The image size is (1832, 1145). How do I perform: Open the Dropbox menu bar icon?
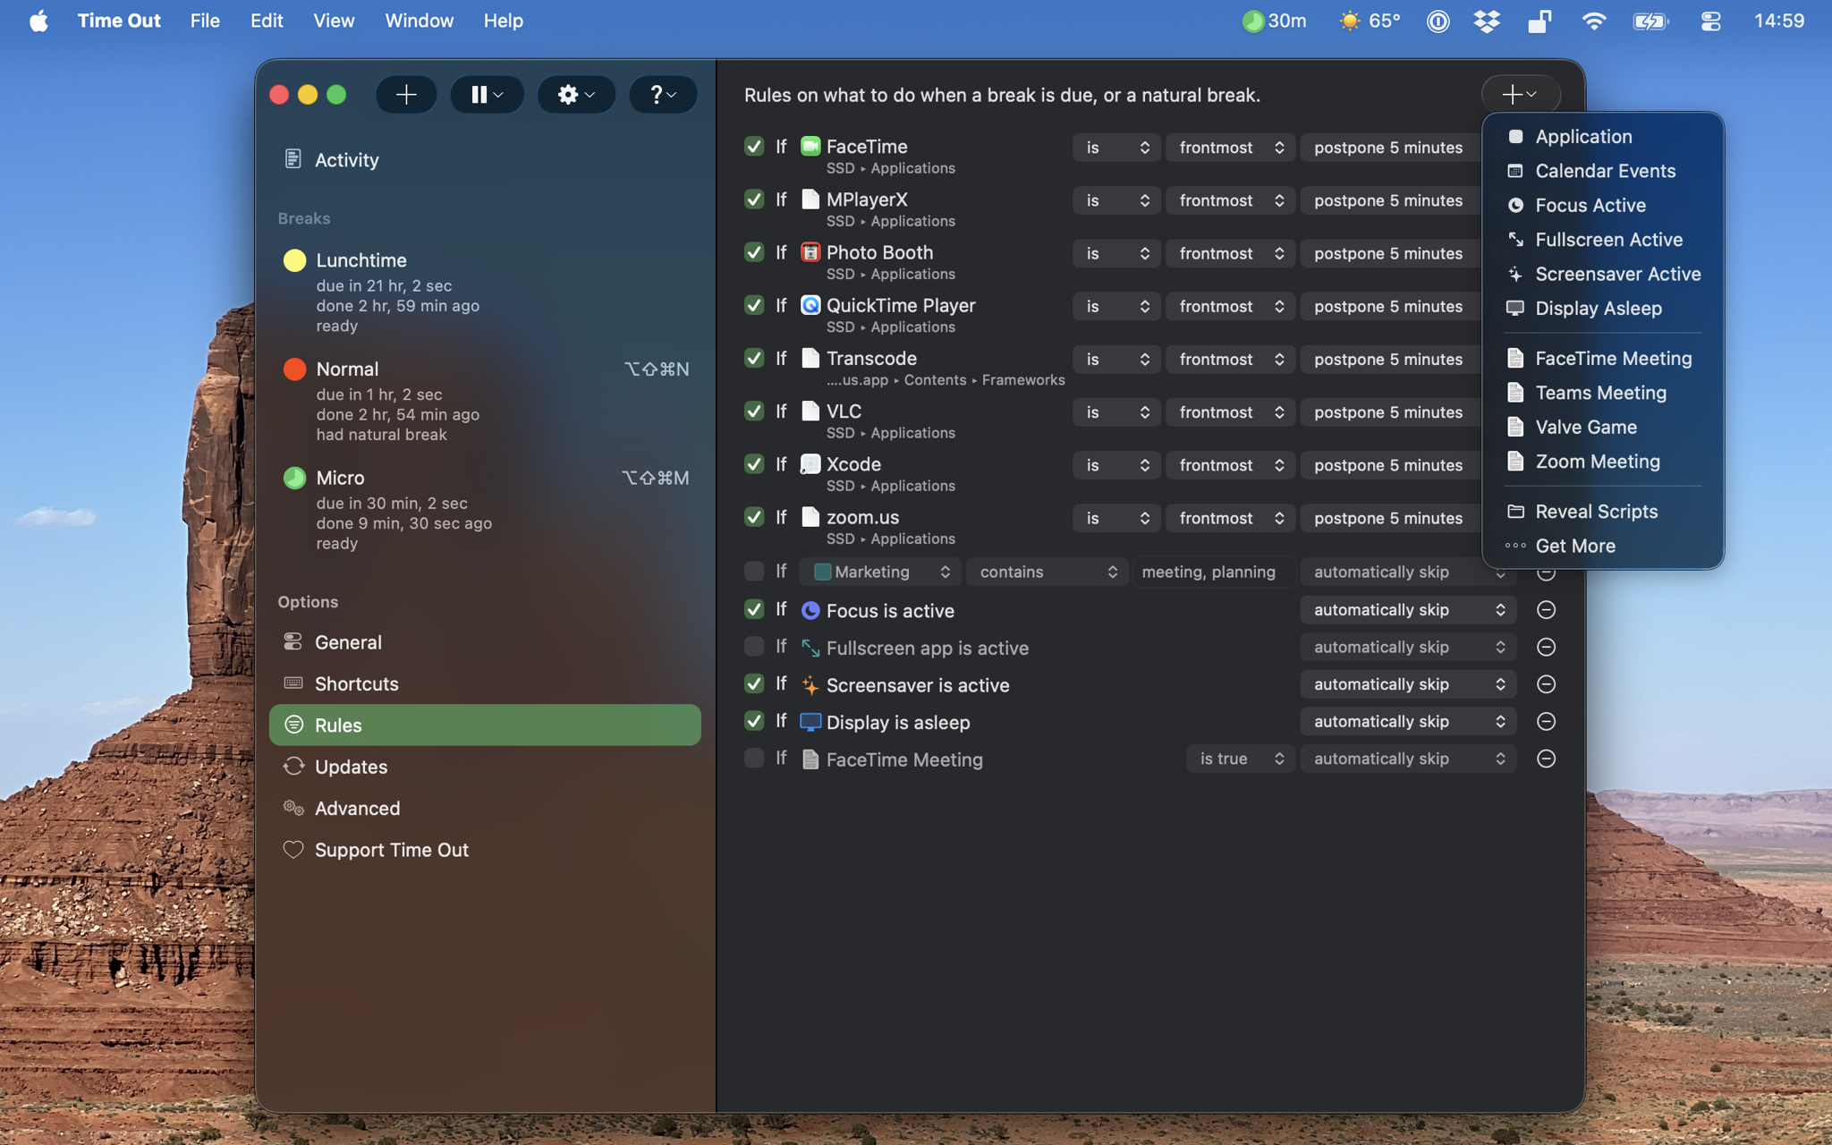coord(1487,21)
